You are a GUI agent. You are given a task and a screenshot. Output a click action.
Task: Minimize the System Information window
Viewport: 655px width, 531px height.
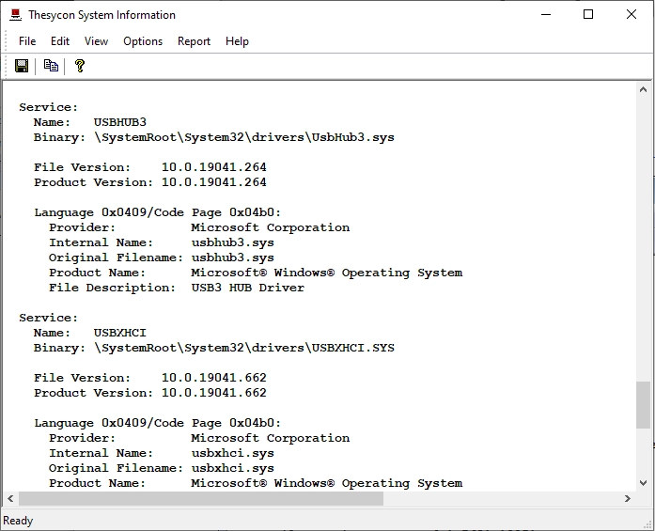point(546,15)
